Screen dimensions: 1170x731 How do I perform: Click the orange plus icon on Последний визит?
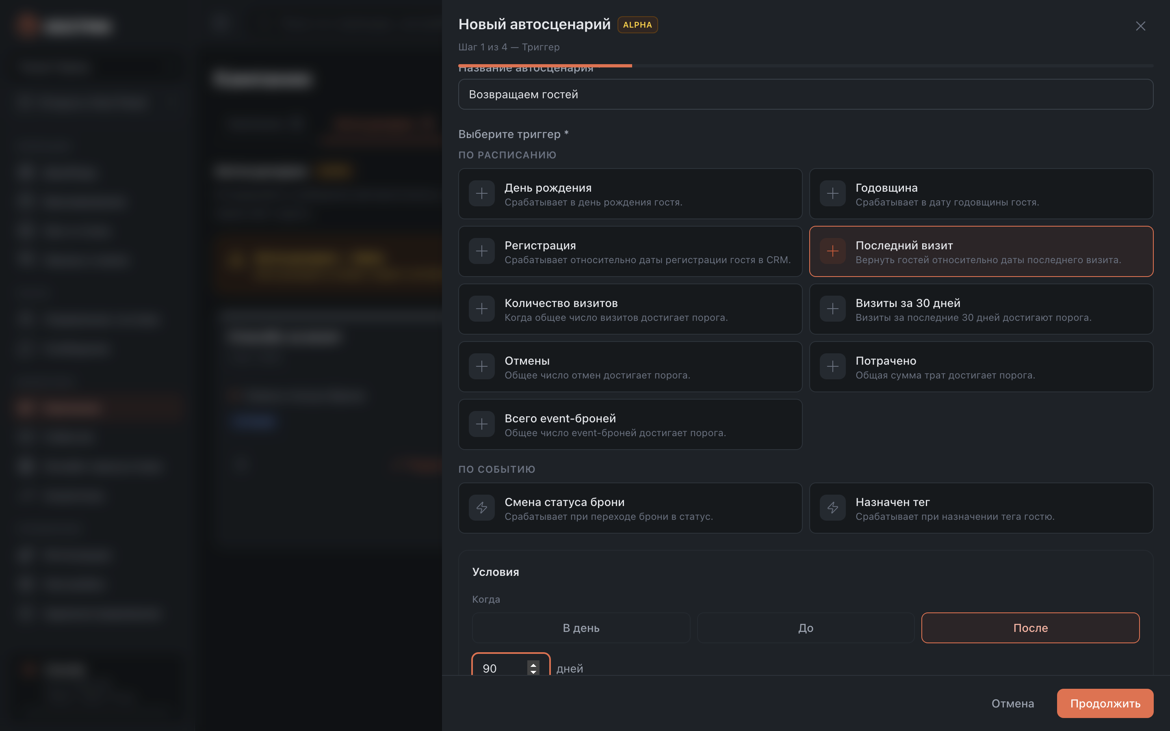pos(832,251)
